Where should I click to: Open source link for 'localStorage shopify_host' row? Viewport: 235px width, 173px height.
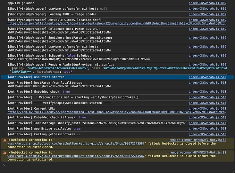click(208, 123)
